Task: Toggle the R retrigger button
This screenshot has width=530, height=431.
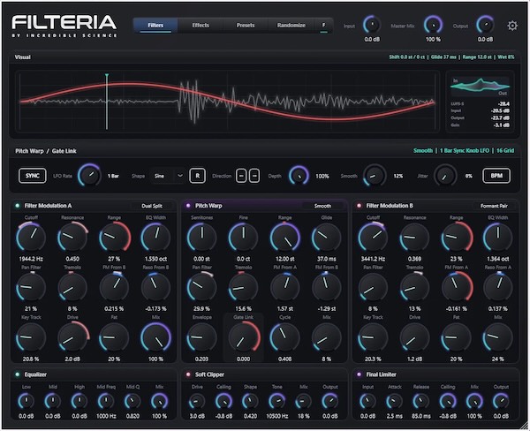Action: click(x=197, y=176)
